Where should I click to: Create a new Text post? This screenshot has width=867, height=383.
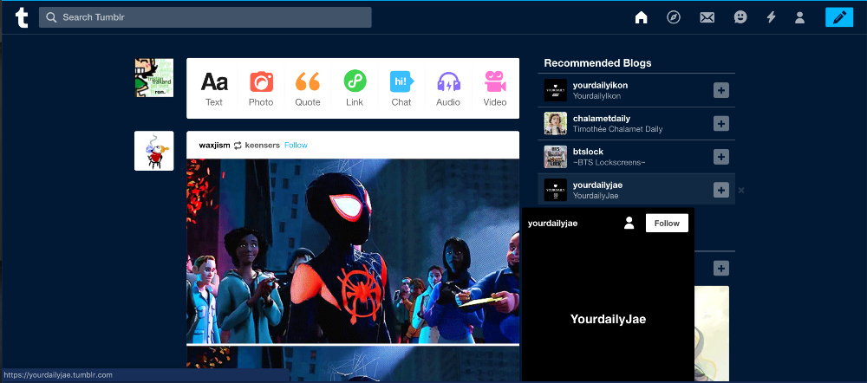(214, 88)
